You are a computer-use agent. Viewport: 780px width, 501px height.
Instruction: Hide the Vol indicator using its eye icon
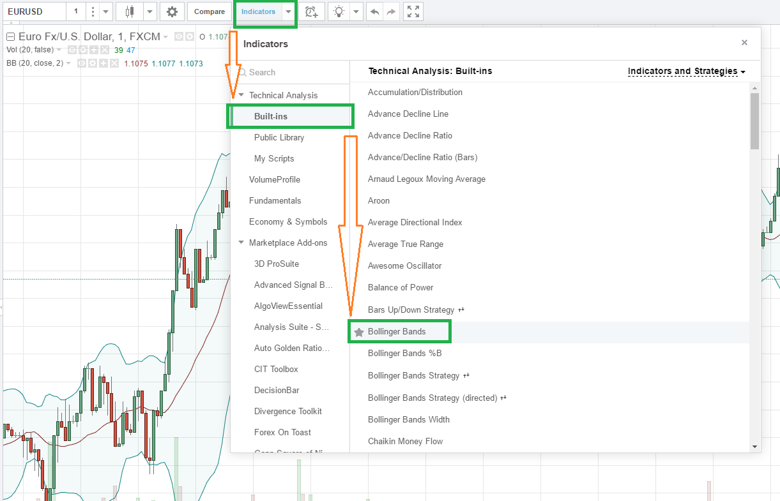[x=72, y=50]
